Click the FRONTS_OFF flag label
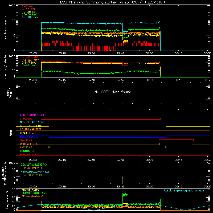 coord(28,151)
